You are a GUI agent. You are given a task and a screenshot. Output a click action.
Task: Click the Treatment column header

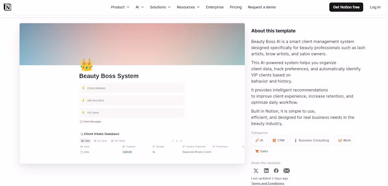(129, 147)
